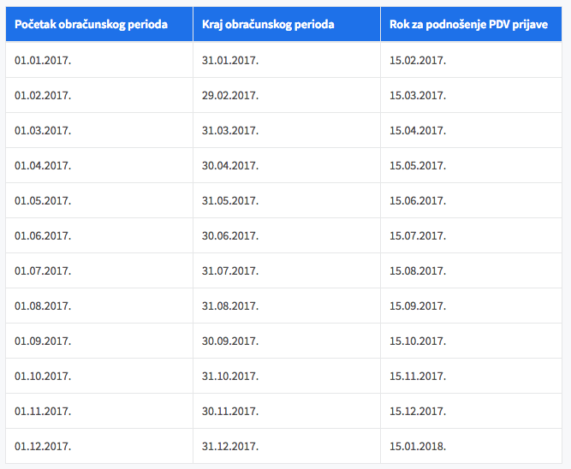This screenshot has width=571, height=469.
Task: Click the Rok za podnošenje PDV prijave header
Action: click(x=471, y=24)
